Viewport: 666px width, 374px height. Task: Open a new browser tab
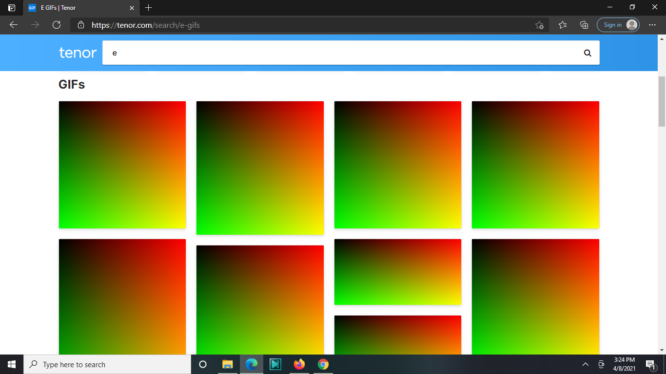pyautogui.click(x=148, y=8)
